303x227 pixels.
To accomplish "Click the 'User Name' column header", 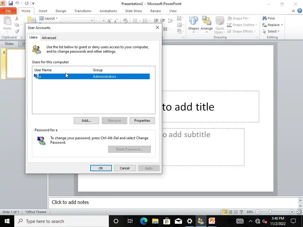I will point(62,70).
